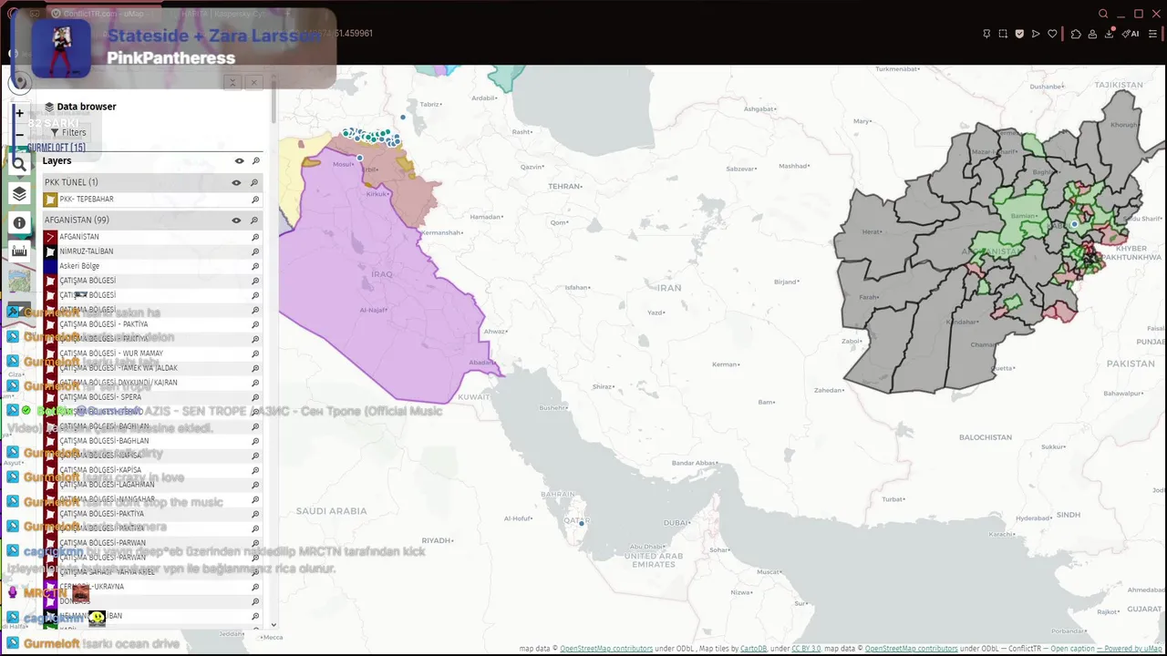Image resolution: width=1167 pixels, height=656 pixels.
Task: Collapse the AFGANİSTAN (99) group
Action: point(77,220)
